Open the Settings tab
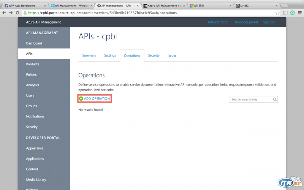The image size is (304, 190). 110,55
